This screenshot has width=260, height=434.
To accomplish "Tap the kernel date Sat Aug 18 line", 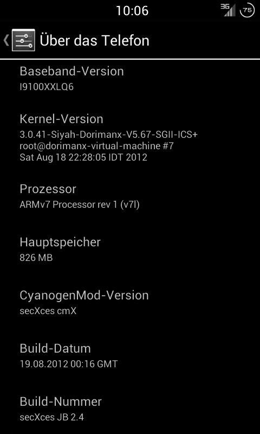I will point(83,157).
